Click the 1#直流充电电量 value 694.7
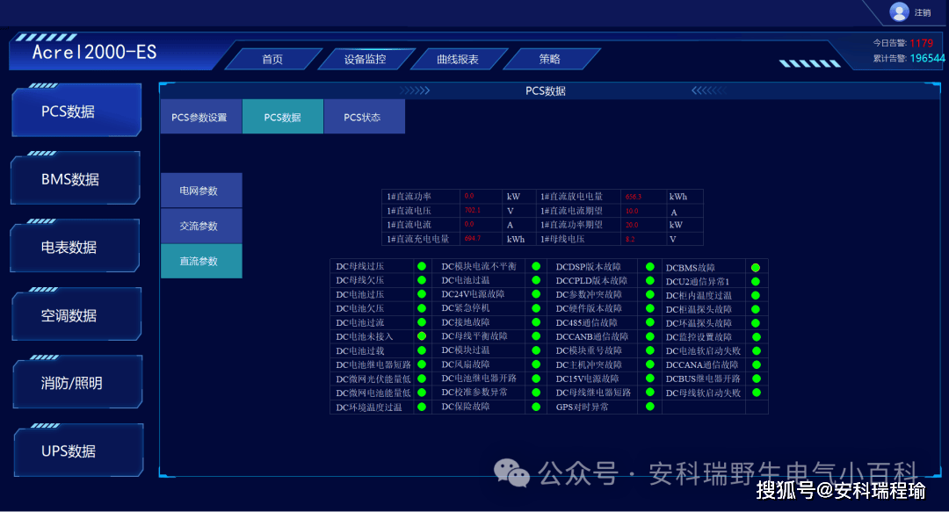This screenshot has width=949, height=512. click(472, 239)
